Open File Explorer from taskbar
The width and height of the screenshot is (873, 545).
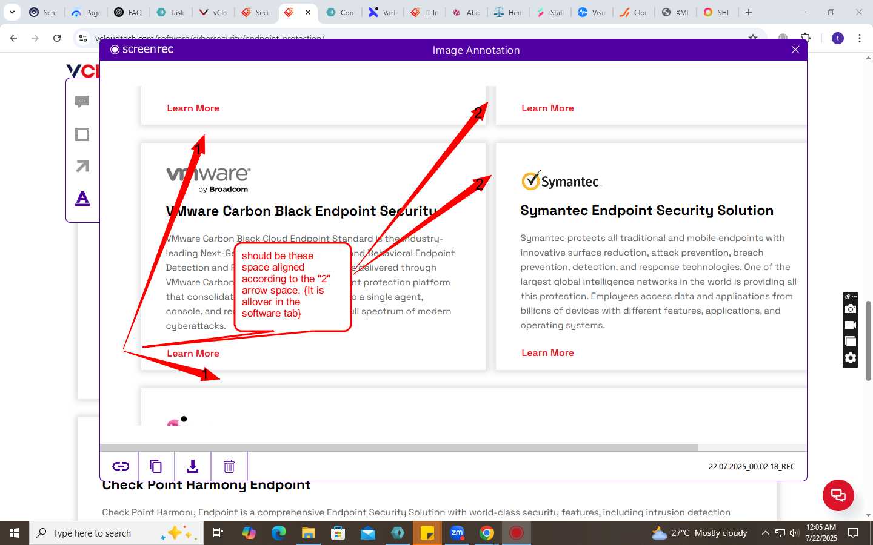click(309, 533)
